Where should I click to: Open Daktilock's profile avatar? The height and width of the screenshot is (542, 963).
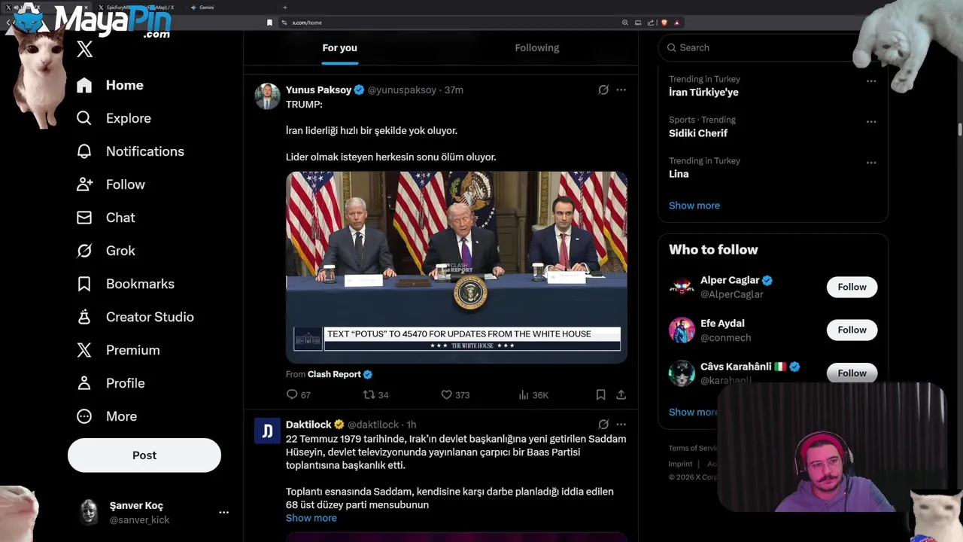[267, 431]
